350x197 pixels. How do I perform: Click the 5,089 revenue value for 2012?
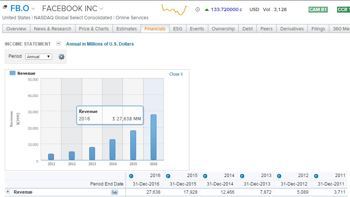click(303, 192)
